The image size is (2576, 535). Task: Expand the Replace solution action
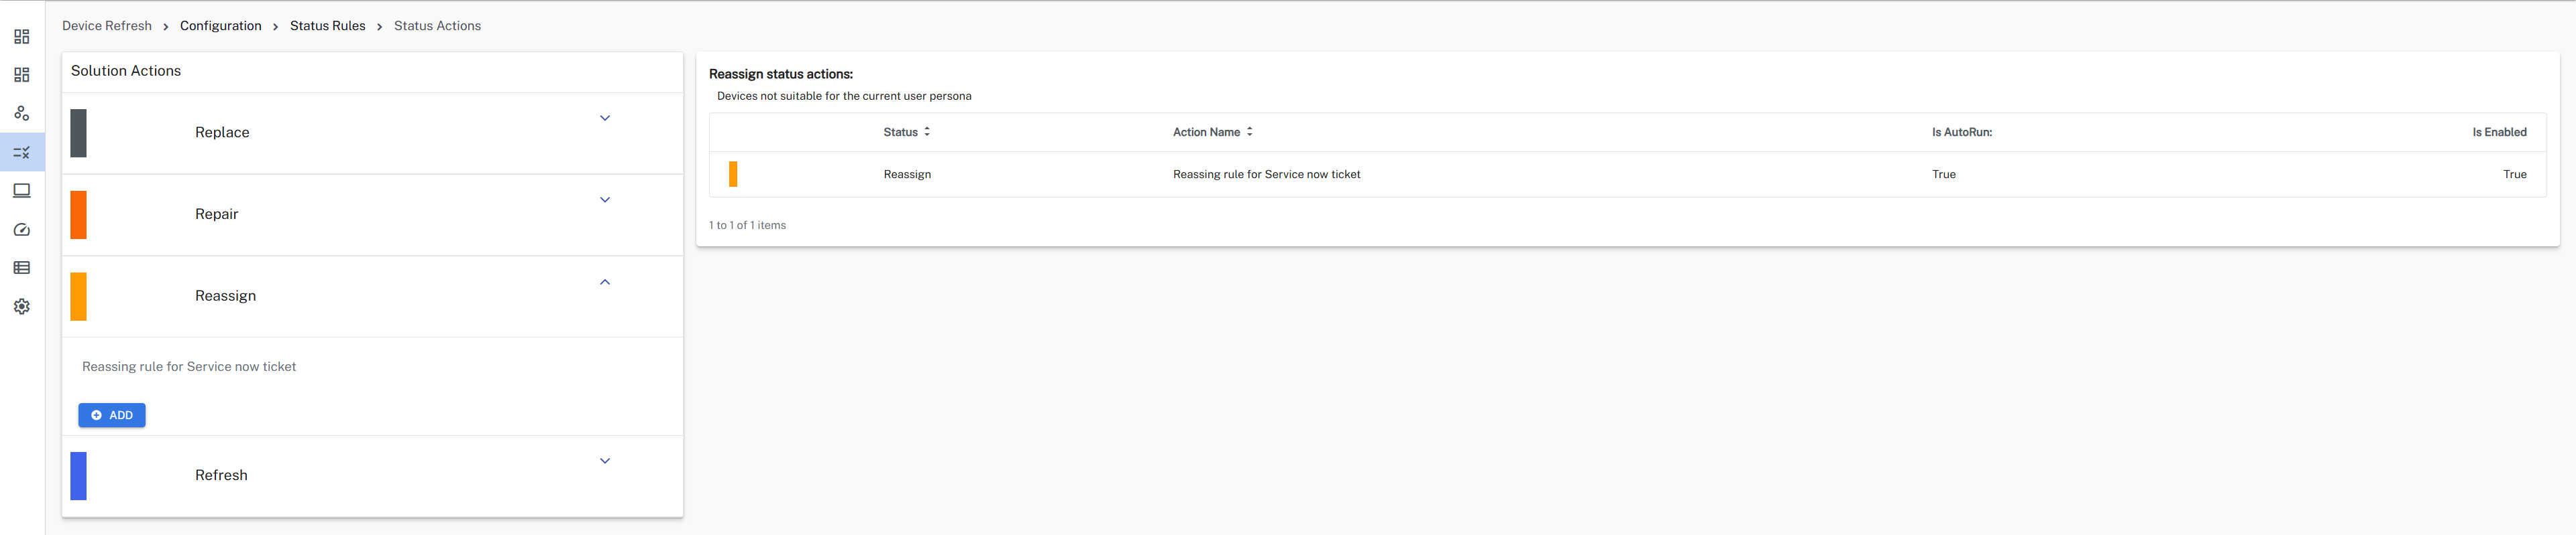604,118
